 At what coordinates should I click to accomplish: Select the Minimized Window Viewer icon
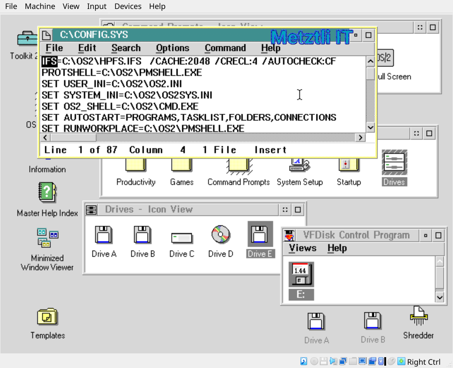[x=48, y=238]
